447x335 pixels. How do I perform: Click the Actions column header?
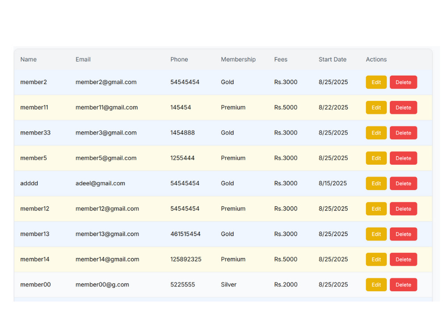(x=376, y=59)
